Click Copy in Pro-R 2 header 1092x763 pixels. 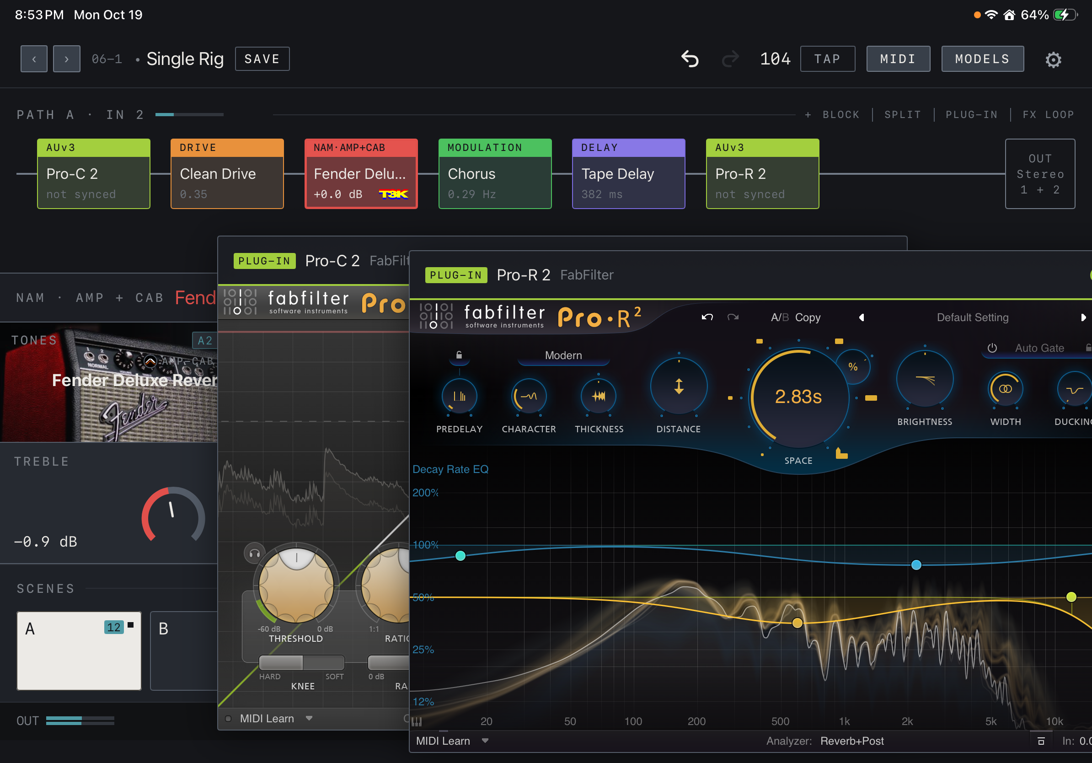pos(808,317)
